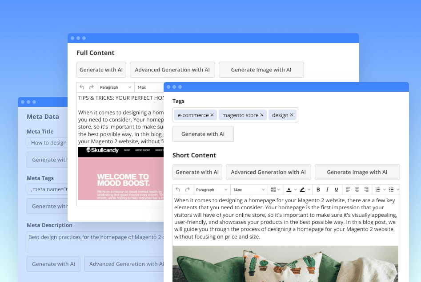421x282 pixels.
Task: Toggle bold formatting in Short Content toolbar
Action: 318,190
